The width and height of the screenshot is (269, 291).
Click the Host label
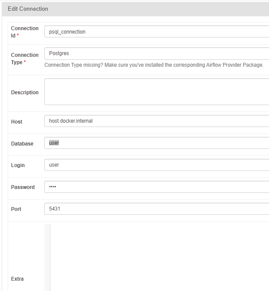[17, 122]
